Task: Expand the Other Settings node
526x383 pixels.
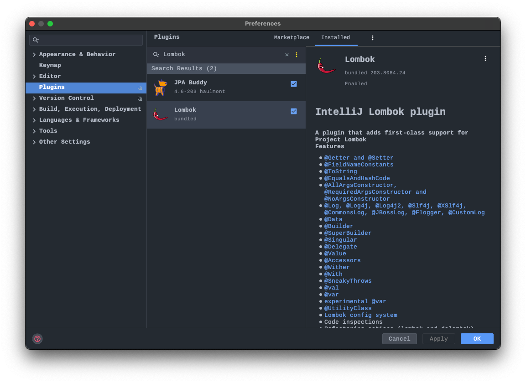Action: [34, 142]
